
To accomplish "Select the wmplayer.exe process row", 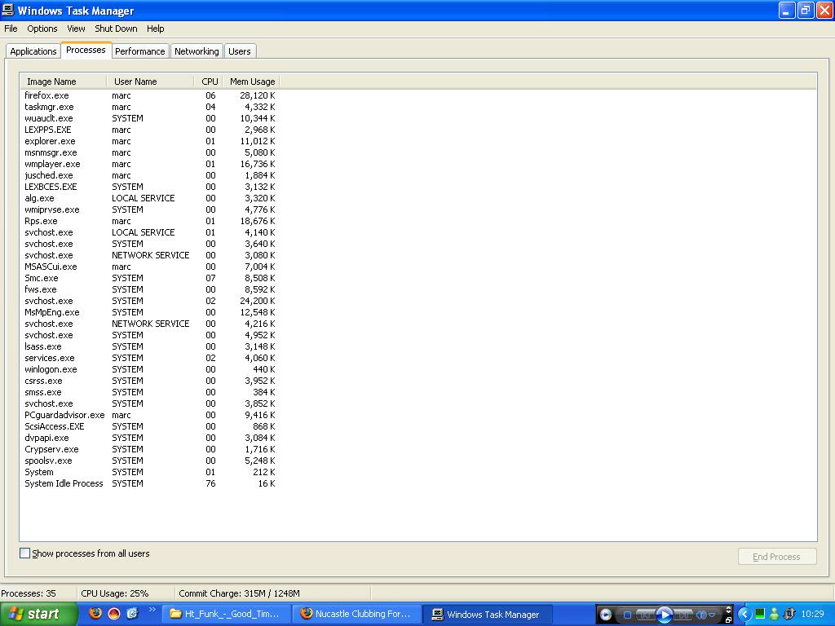I will click(x=52, y=164).
